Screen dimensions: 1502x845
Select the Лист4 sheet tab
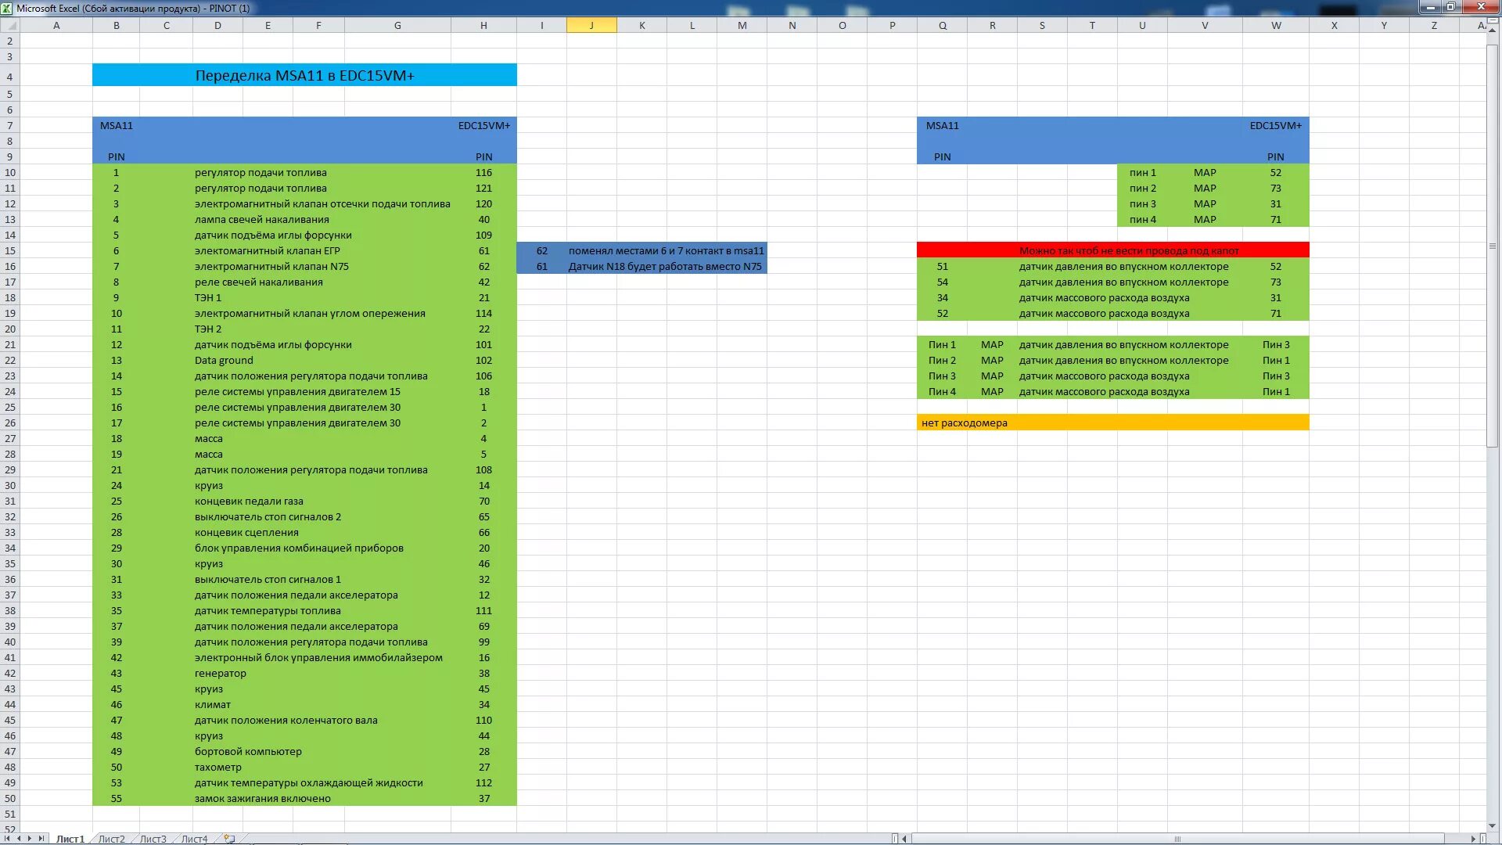coord(194,839)
